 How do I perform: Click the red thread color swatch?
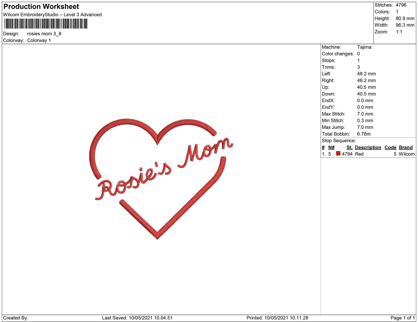pos(338,153)
